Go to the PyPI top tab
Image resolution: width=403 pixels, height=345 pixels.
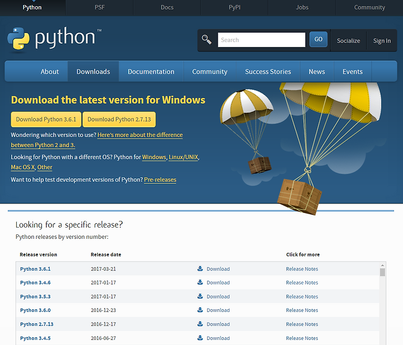[x=235, y=7]
